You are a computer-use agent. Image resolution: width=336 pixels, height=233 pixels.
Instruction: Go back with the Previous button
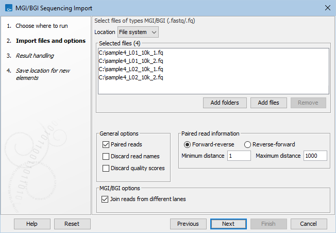[188, 224]
